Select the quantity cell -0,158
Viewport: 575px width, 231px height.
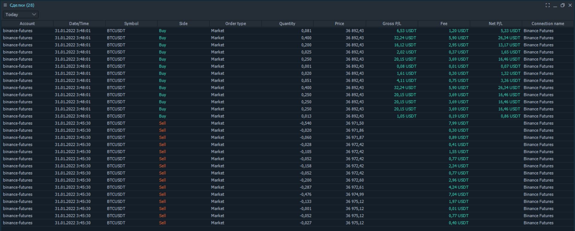(305, 166)
